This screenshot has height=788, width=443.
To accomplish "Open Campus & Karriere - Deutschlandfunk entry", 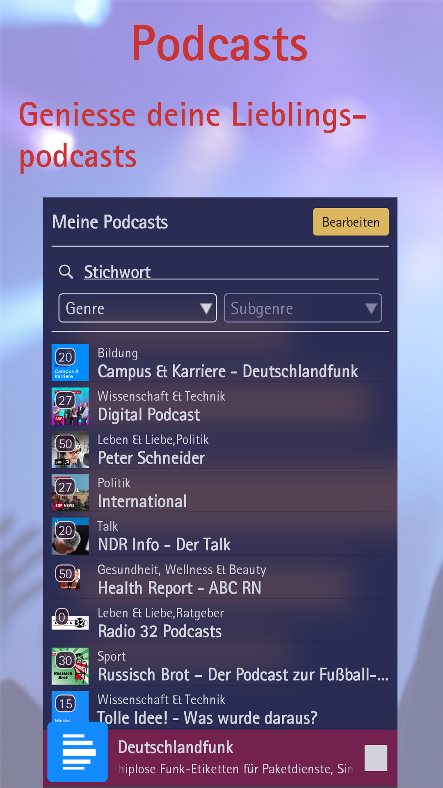I will point(228,371).
